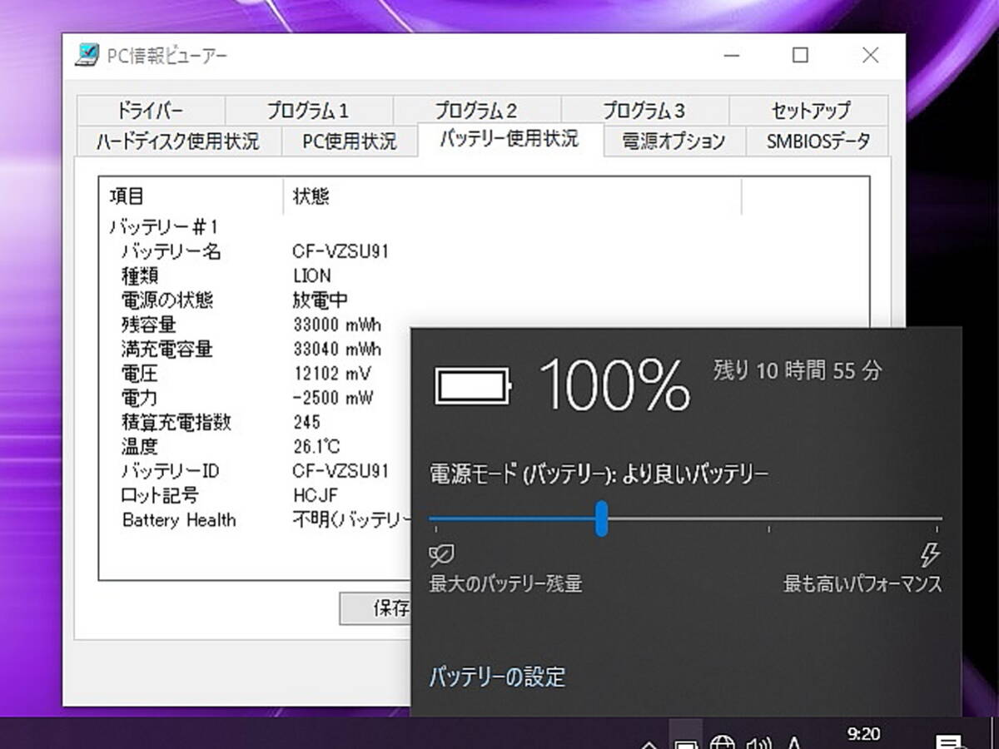Minimize the PC情報ビューアー window
The width and height of the screenshot is (999, 749).
(x=732, y=56)
